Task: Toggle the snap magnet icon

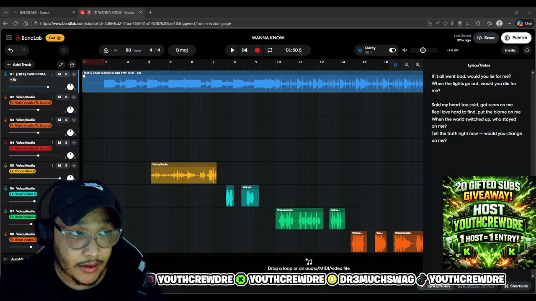Action: click(x=395, y=65)
